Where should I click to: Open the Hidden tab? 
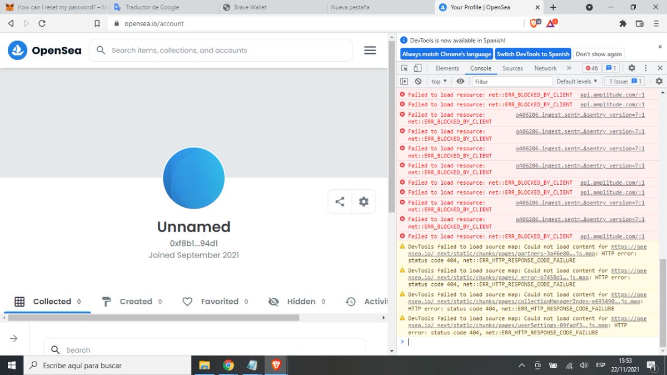click(296, 301)
